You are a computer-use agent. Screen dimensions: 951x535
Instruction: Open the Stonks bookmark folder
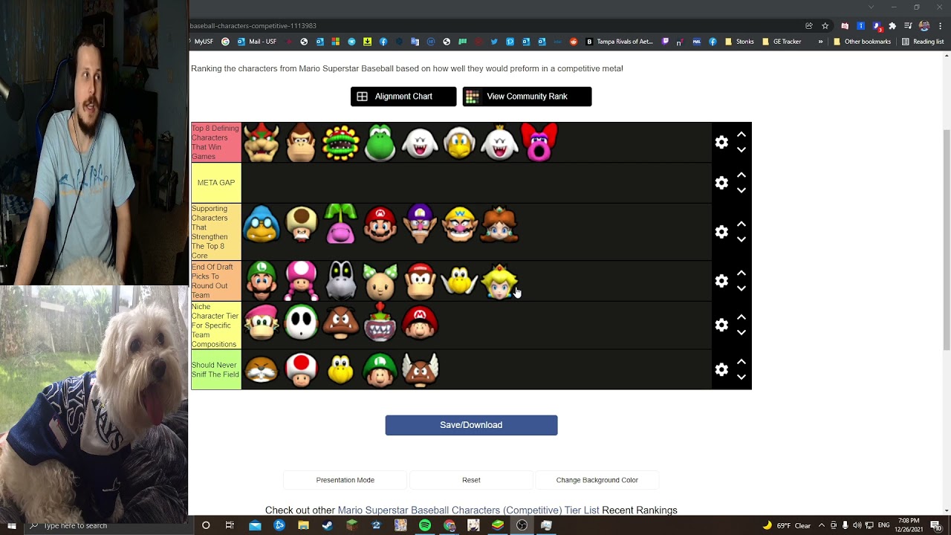(x=739, y=42)
